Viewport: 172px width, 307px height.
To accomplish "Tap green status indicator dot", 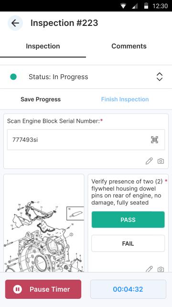I will click(13, 77).
